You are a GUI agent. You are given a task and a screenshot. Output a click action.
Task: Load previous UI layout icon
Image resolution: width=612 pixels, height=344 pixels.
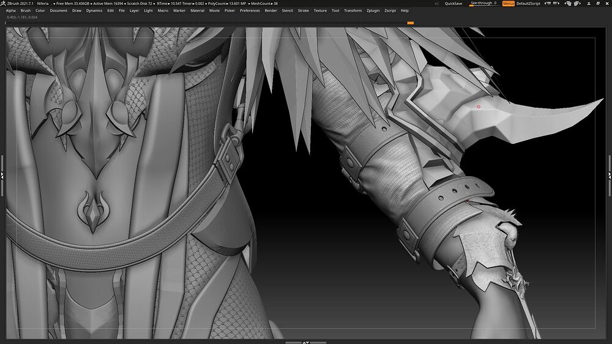[569, 4]
